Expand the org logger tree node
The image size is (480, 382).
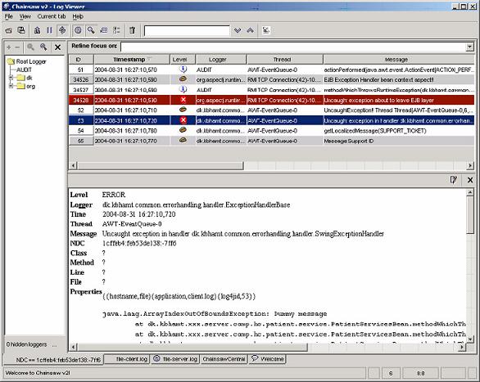click(11, 86)
